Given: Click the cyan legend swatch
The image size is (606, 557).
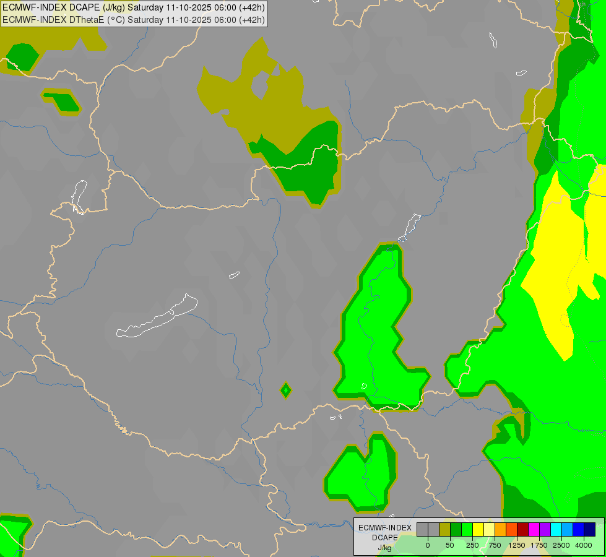Looking at the screenshot, I should click(556, 529).
